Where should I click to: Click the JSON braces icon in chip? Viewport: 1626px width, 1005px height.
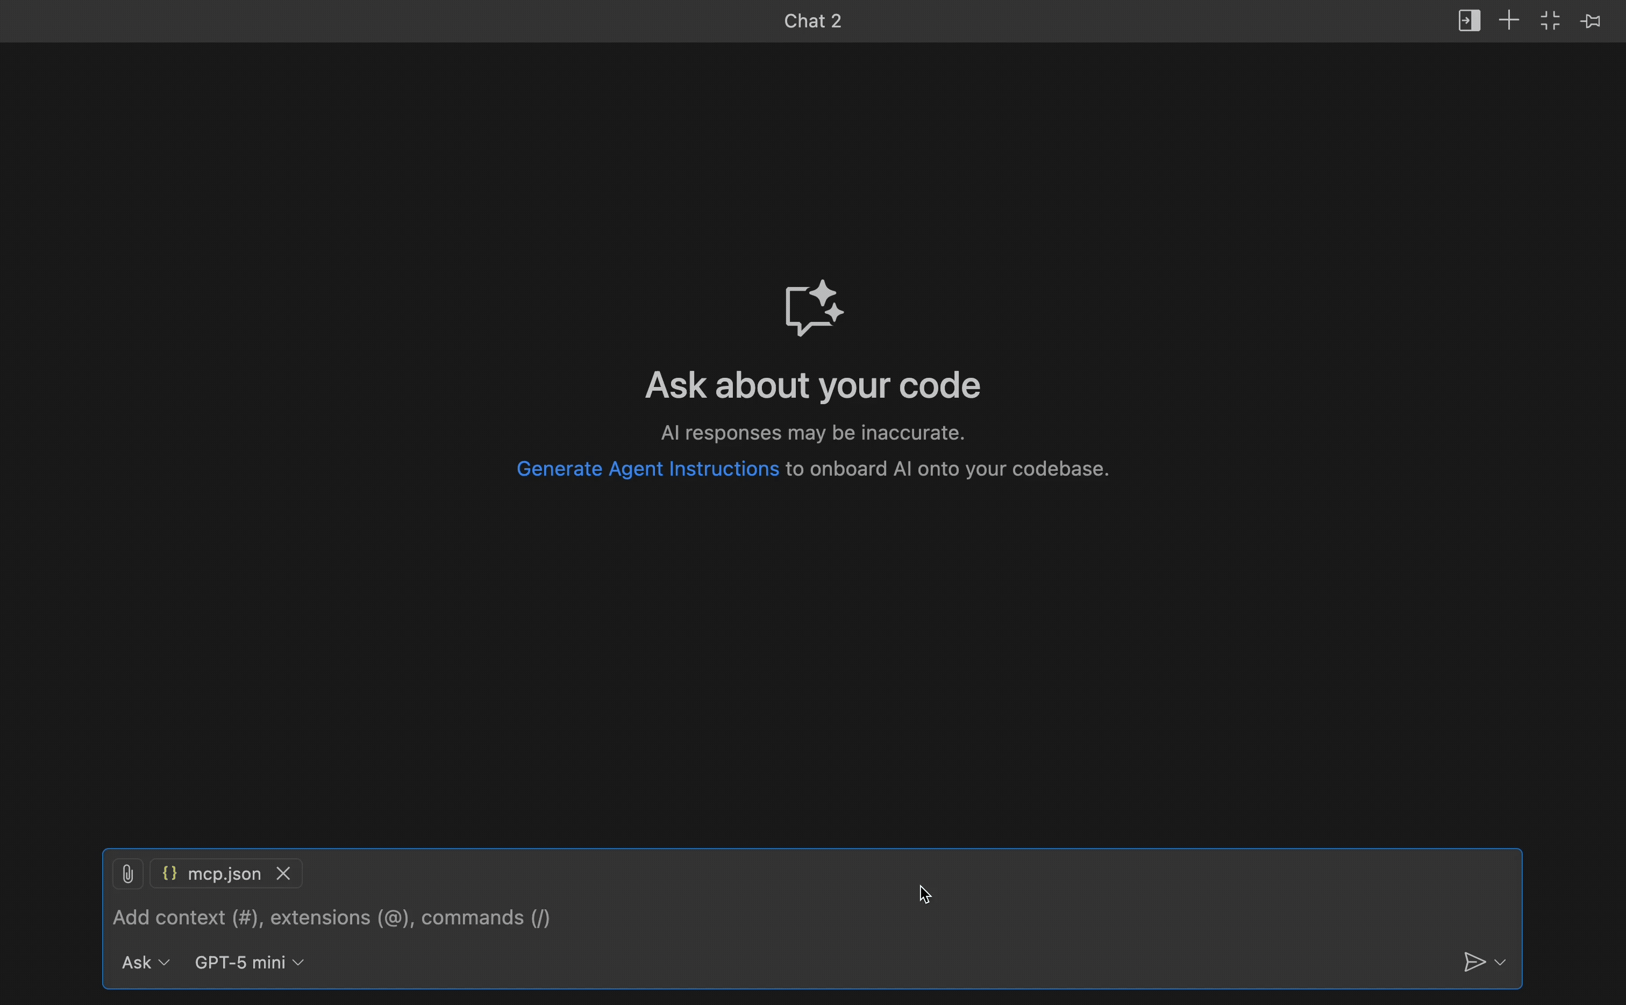(169, 873)
